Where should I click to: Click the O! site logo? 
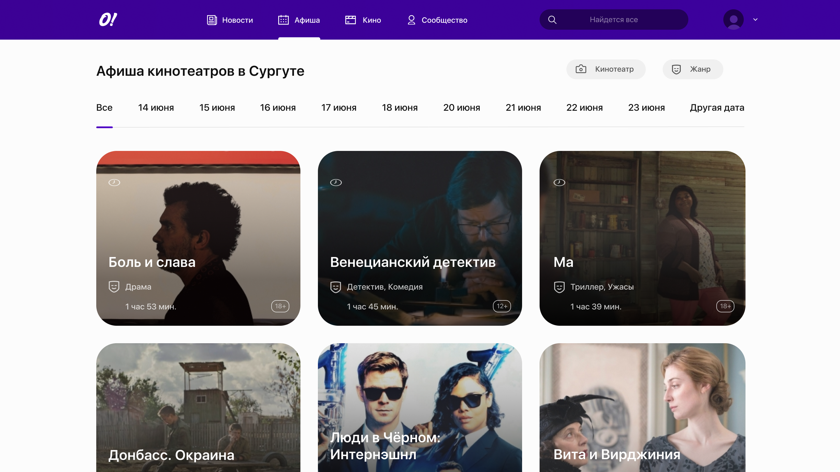[x=108, y=20]
